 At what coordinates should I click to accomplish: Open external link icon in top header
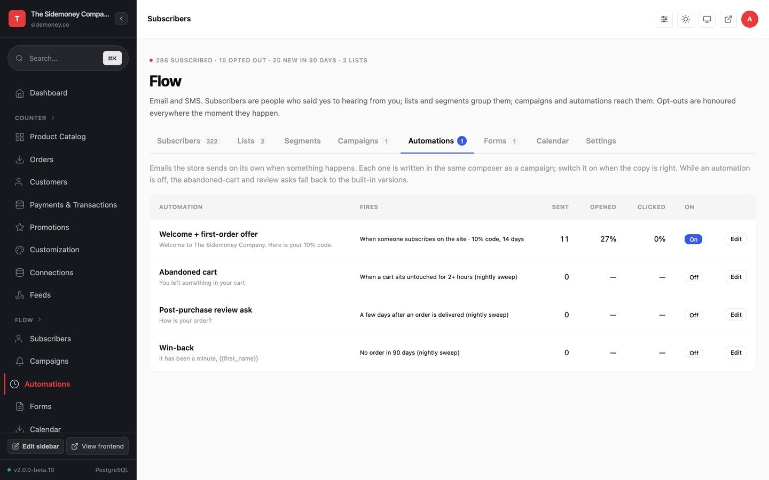[x=728, y=19]
